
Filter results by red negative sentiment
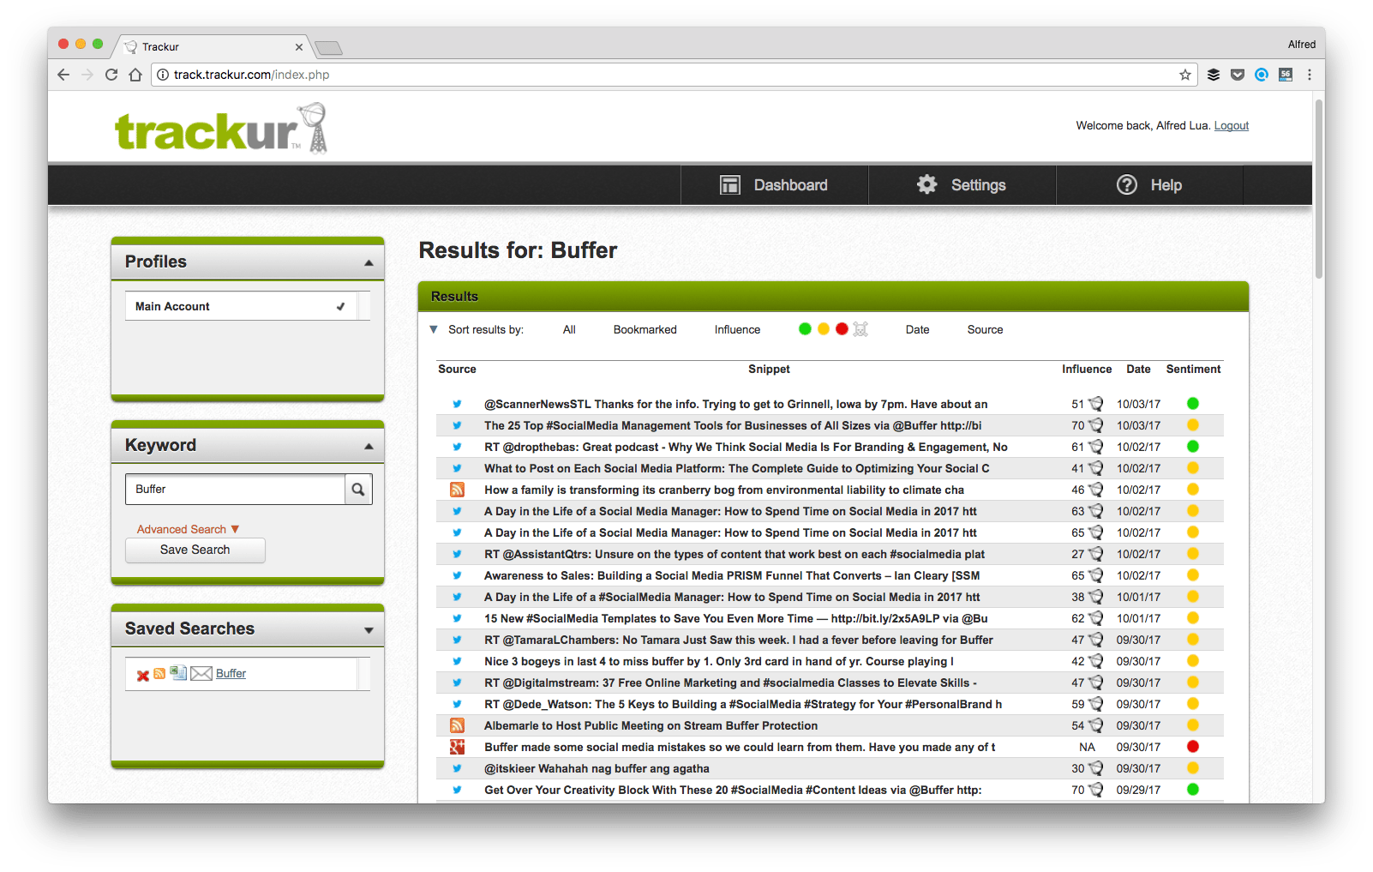tap(842, 328)
